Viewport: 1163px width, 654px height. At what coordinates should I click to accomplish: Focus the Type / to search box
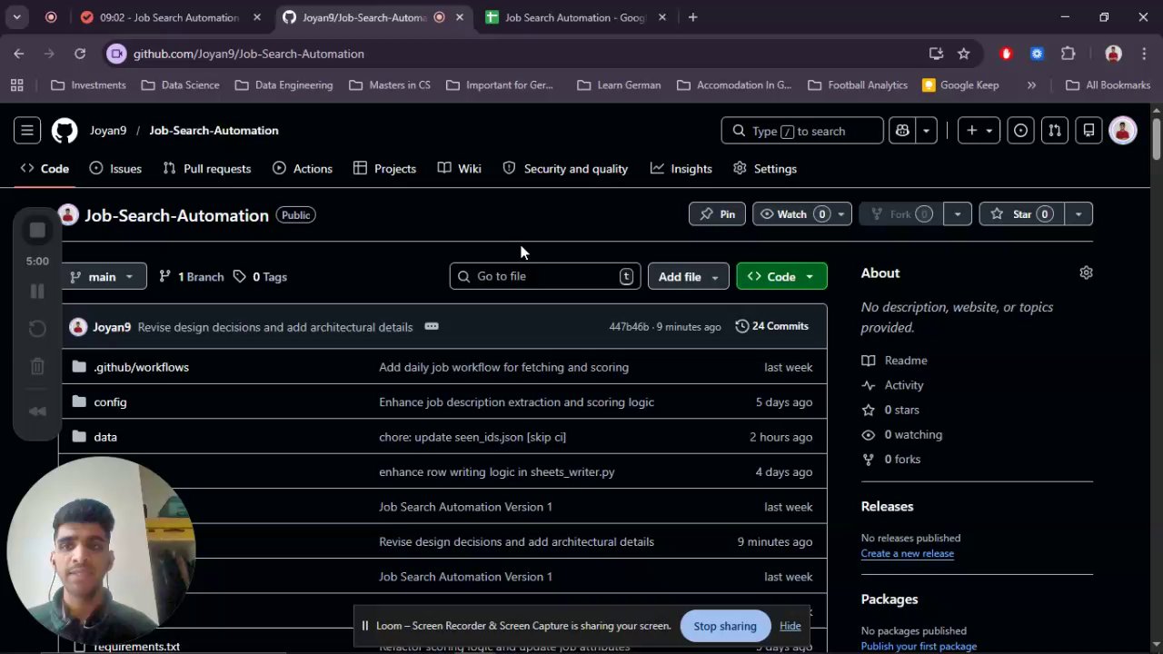click(802, 131)
